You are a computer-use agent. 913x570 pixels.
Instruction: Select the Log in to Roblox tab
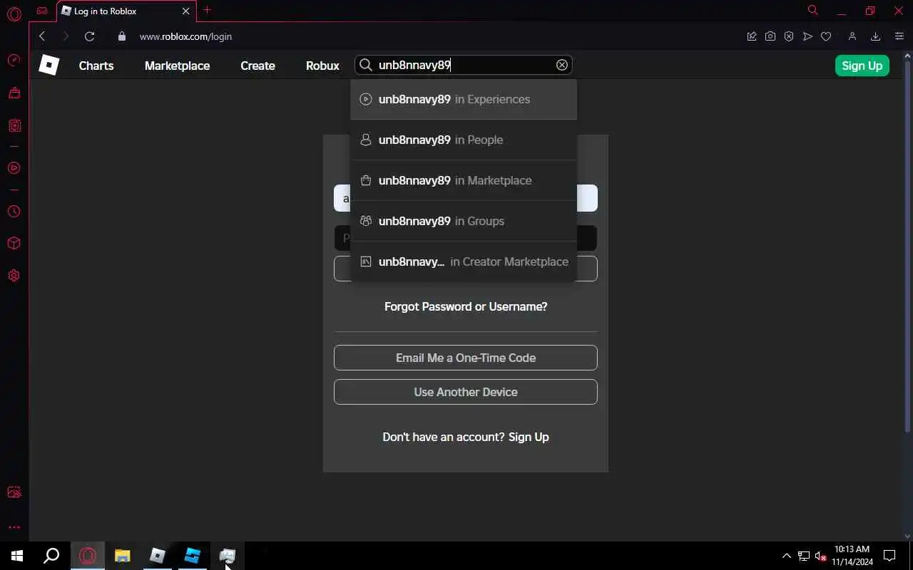point(125,11)
